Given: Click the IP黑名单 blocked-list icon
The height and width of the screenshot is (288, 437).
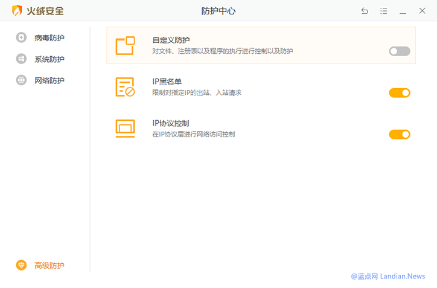Looking at the screenshot, I should 125,87.
